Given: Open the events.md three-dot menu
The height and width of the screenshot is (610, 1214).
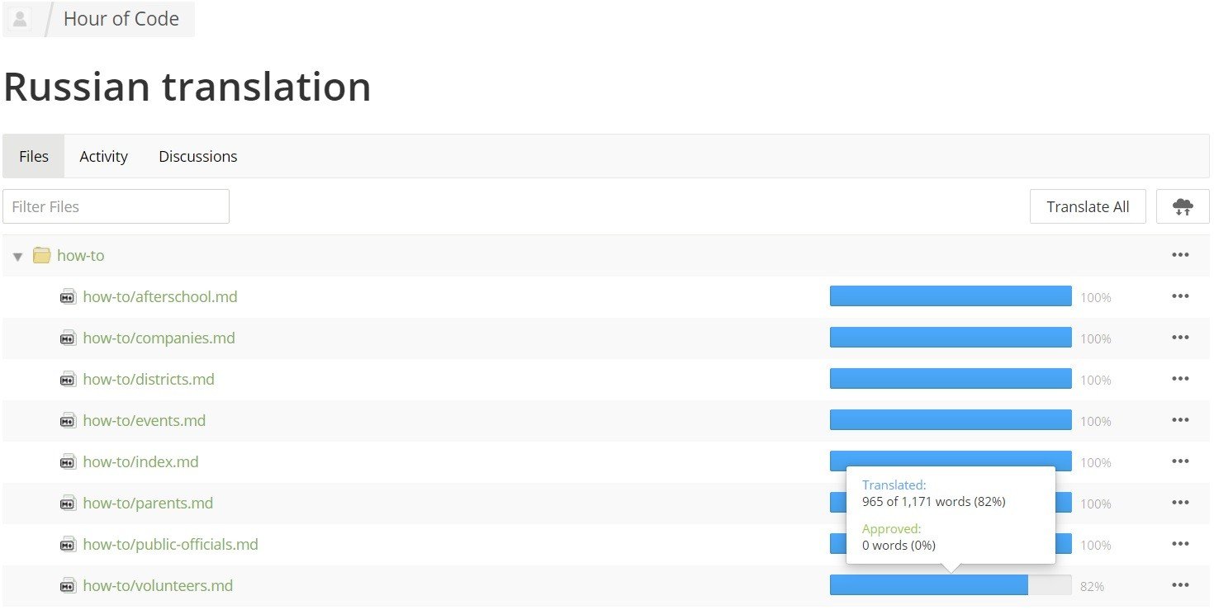Looking at the screenshot, I should 1180,420.
